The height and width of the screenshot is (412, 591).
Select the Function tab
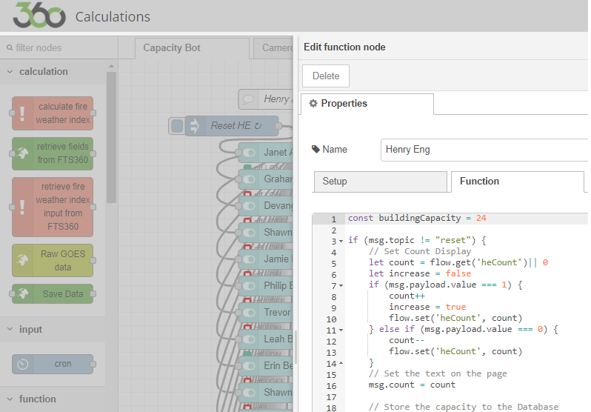click(517, 182)
